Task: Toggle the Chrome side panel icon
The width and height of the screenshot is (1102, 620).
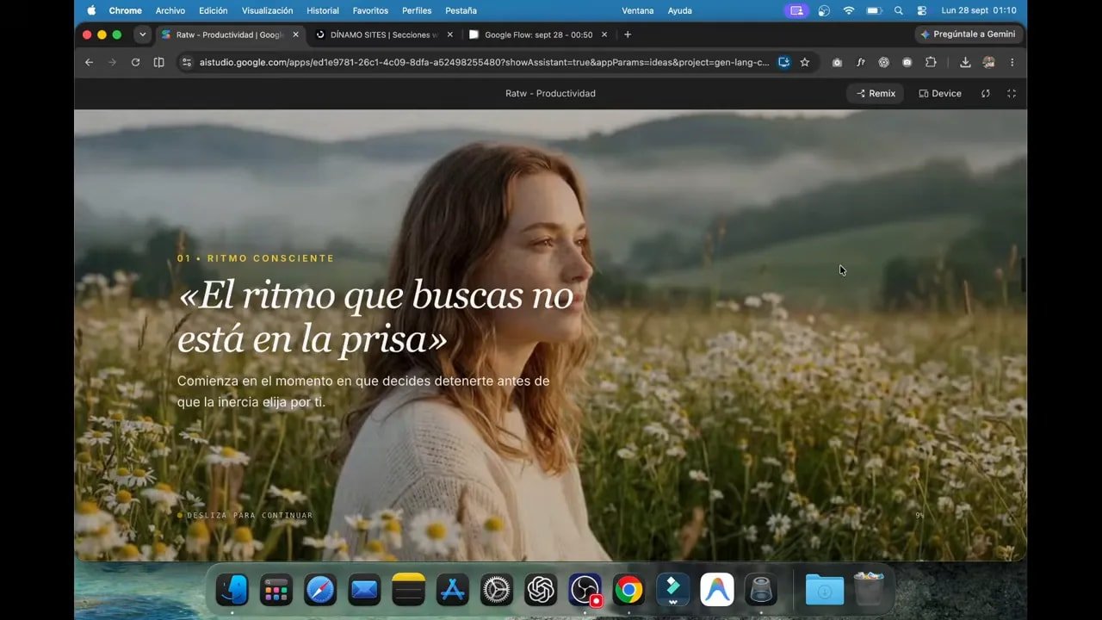Action: point(158,62)
